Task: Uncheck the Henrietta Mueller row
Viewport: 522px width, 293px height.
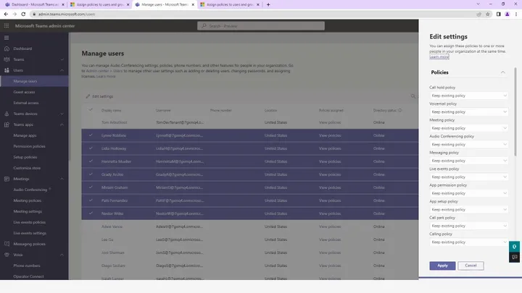Action: [x=90, y=161]
